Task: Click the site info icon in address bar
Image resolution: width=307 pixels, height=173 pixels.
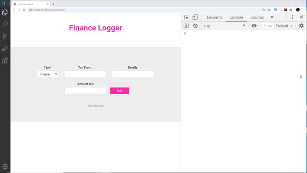Action: [x=30, y=10]
